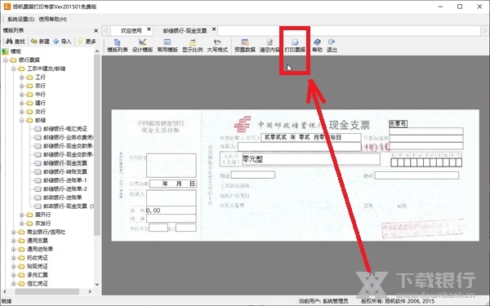This screenshot has width=490, height=306.
Task: Click the 密码 field on cheque
Action: [416, 175]
